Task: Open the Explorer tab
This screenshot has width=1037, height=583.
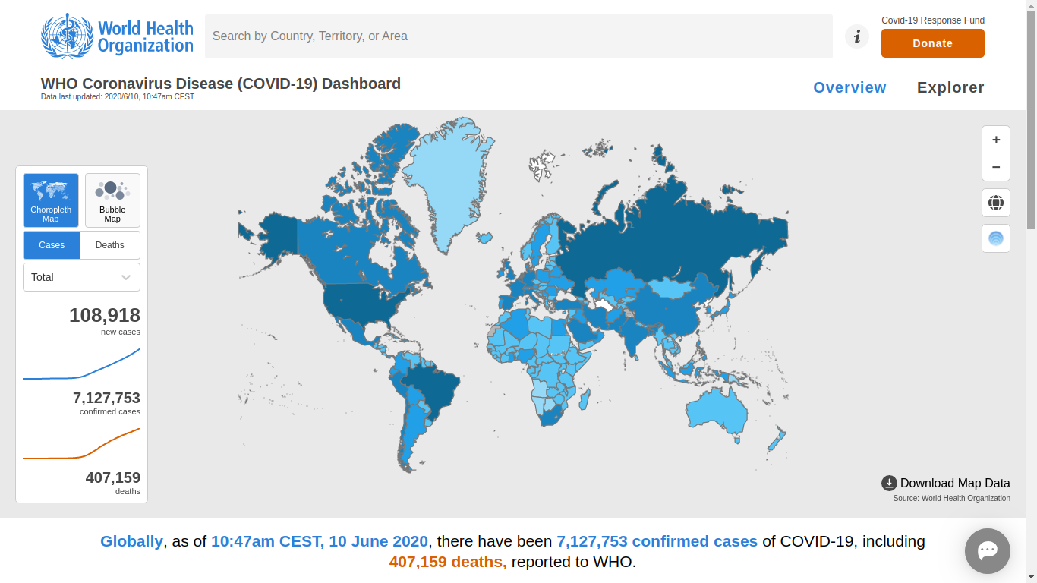Action: [950, 87]
